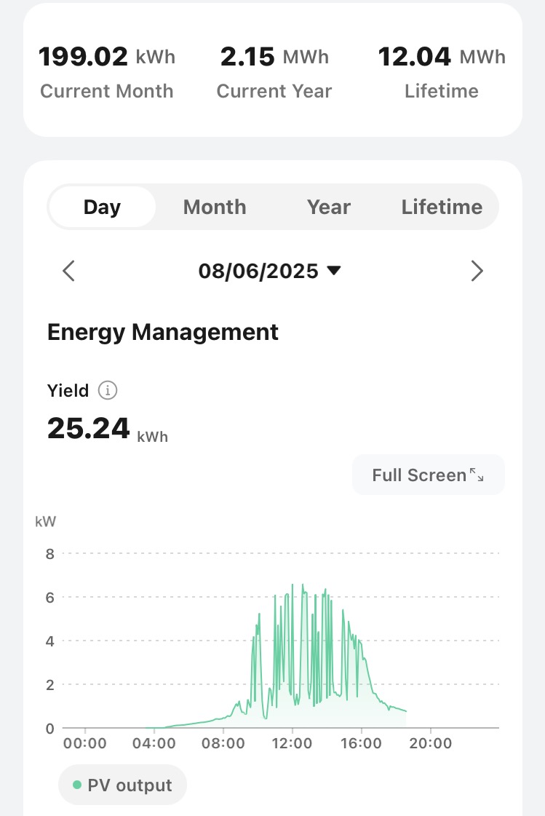Tap the Lifetime 12.04 MWh stat
Image resolution: width=545 pixels, height=816 pixels.
pyautogui.click(x=442, y=72)
